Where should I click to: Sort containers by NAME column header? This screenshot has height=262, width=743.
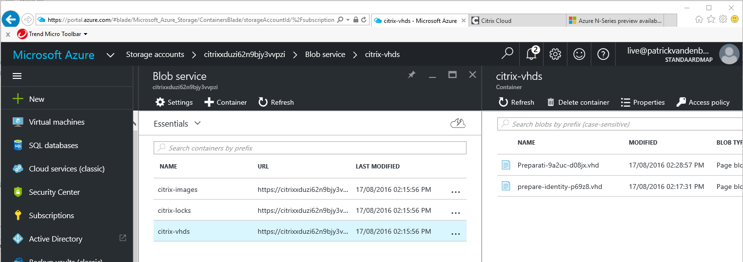point(168,167)
